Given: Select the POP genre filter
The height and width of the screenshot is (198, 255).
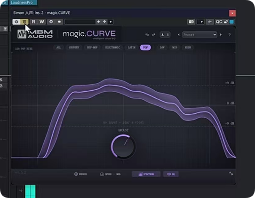Looking at the screenshot, I should [145, 48].
